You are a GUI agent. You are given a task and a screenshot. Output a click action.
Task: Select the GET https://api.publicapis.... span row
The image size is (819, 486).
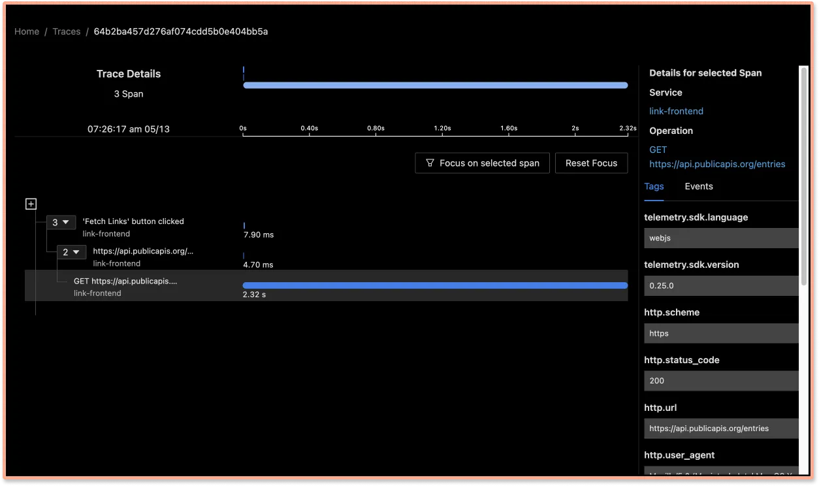click(326, 286)
